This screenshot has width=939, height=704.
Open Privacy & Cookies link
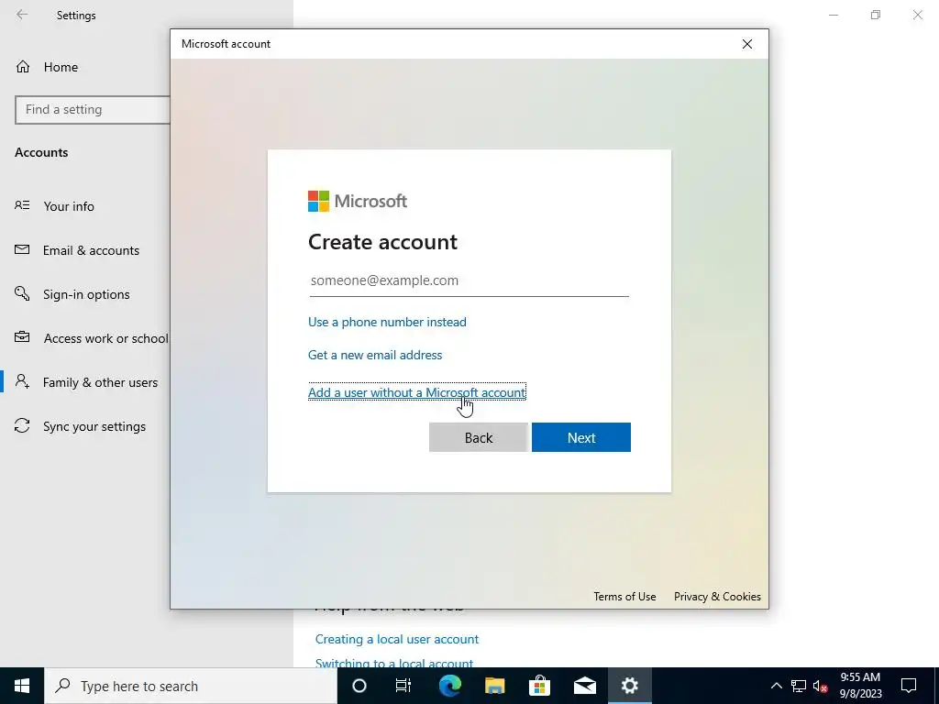click(x=717, y=596)
